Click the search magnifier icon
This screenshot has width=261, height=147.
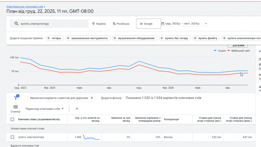[x=16, y=24]
